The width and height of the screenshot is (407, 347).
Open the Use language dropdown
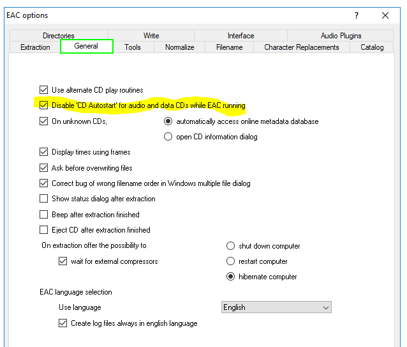pos(276,307)
